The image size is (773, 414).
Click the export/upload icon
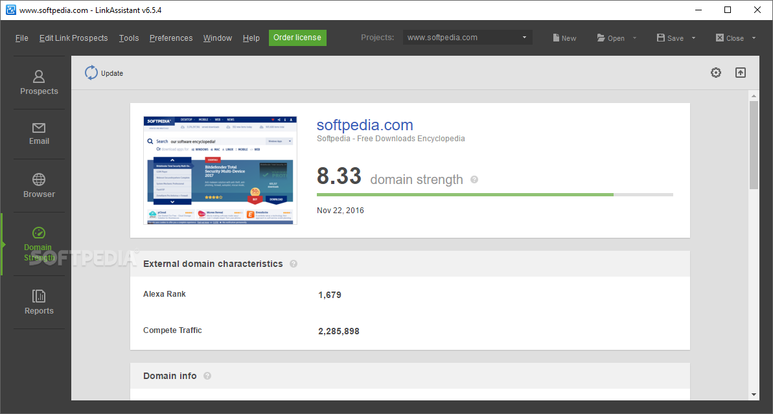741,73
